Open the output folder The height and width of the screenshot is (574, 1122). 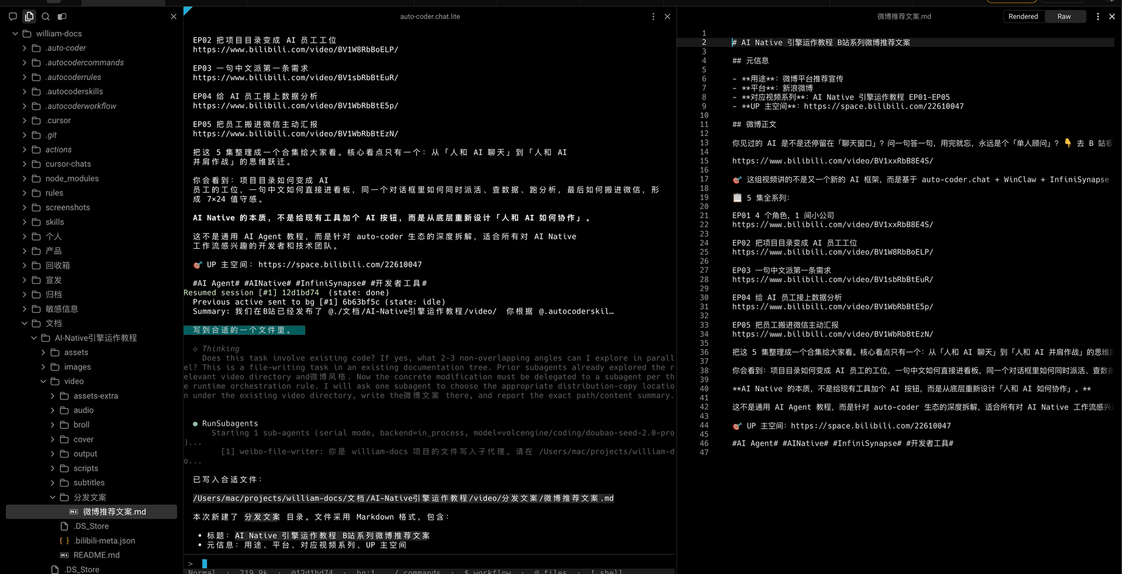pos(91,454)
